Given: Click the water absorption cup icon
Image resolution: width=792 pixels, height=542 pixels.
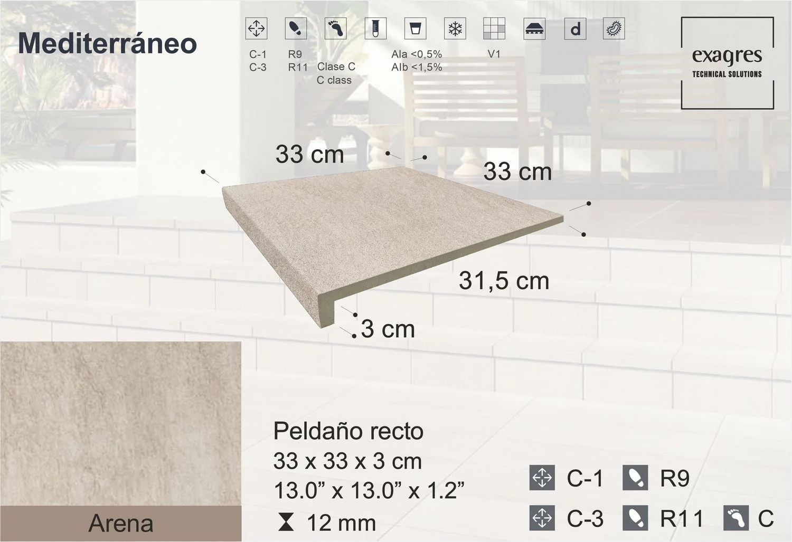Looking at the screenshot, I should tap(415, 28).
